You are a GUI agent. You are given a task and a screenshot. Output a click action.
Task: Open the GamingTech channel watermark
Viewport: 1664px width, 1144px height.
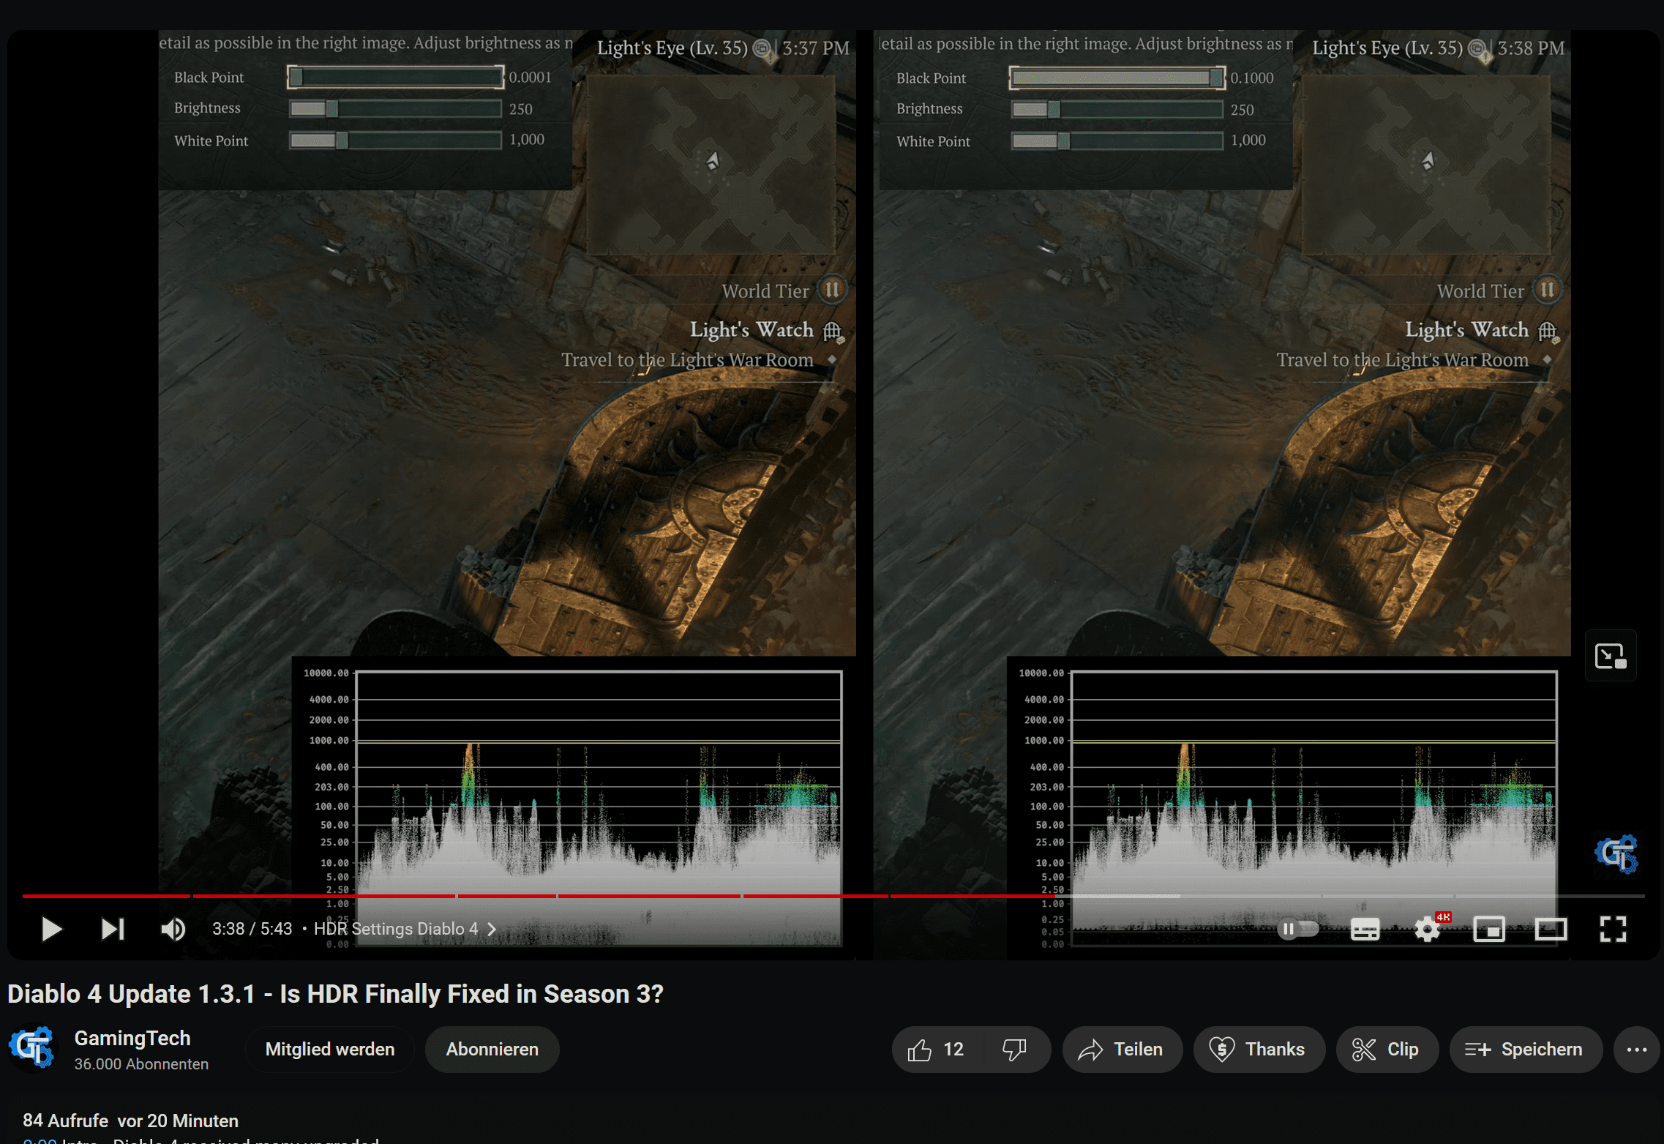point(1616,853)
